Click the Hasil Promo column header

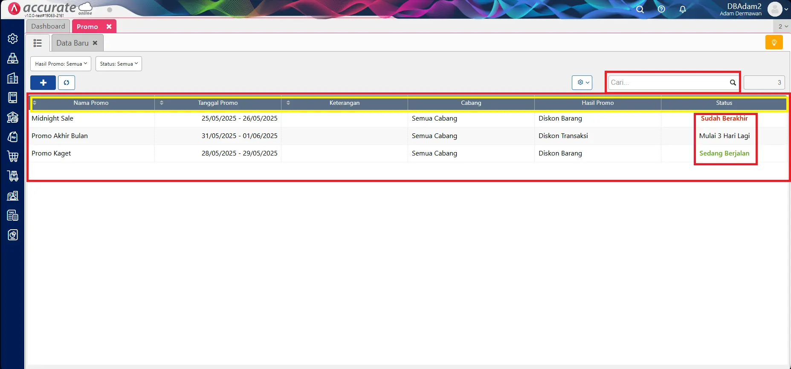(x=598, y=103)
